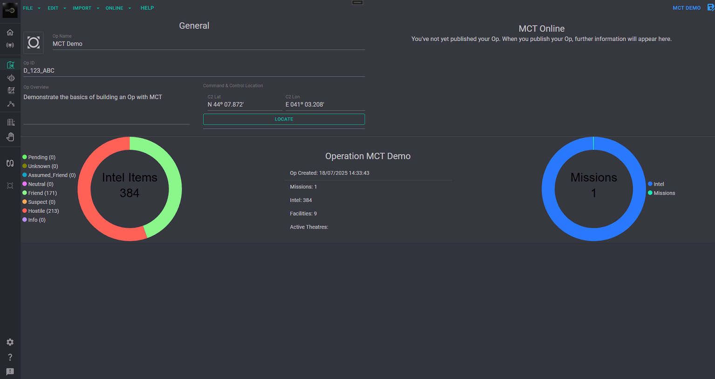
Task: Click the broadcast signal sidebar icon
Action: [x=10, y=45]
